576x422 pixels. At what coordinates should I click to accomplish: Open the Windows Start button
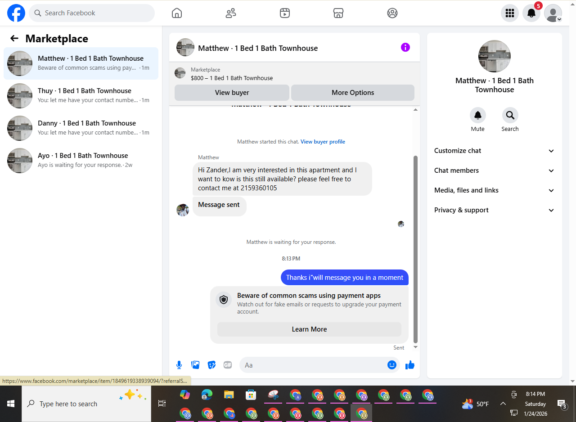(x=11, y=404)
